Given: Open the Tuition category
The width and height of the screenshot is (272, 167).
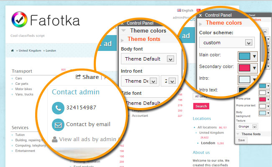Looking at the screenshot, I should pos(20,134).
